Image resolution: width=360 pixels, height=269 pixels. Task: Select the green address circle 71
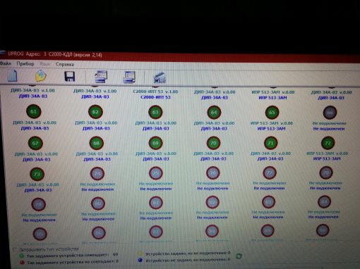coord(270,143)
